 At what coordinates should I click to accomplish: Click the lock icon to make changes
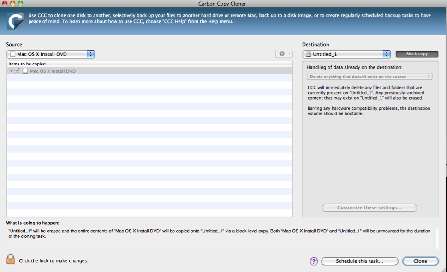tap(11, 259)
